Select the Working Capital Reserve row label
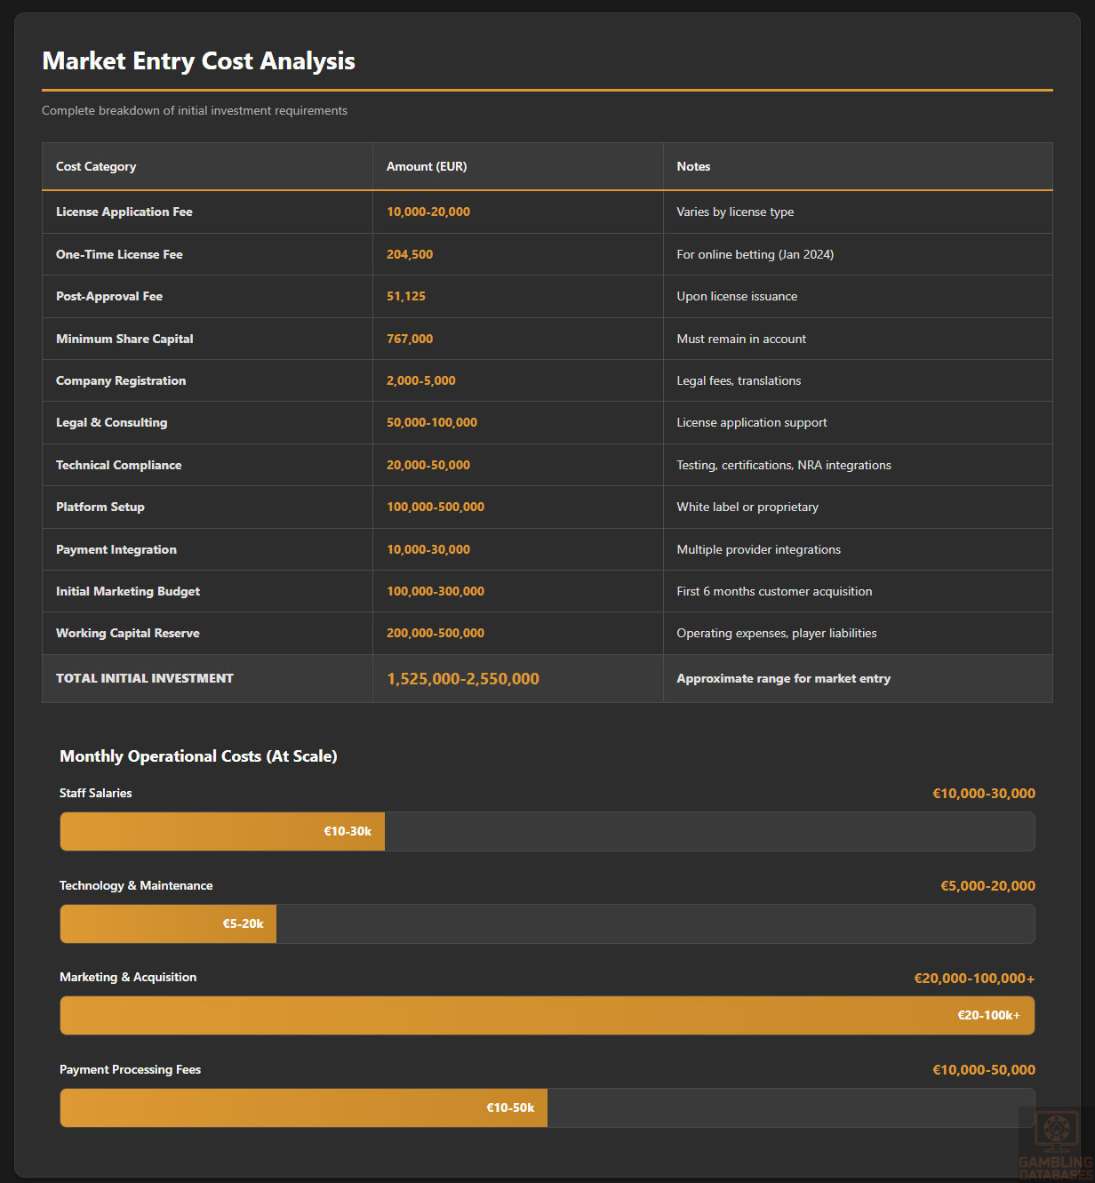Screen dimensions: 1095x1183 coord(128,633)
